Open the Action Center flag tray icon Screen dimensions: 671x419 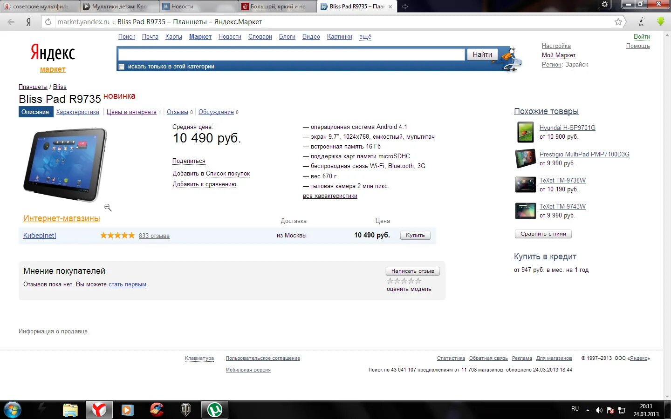coord(610,410)
